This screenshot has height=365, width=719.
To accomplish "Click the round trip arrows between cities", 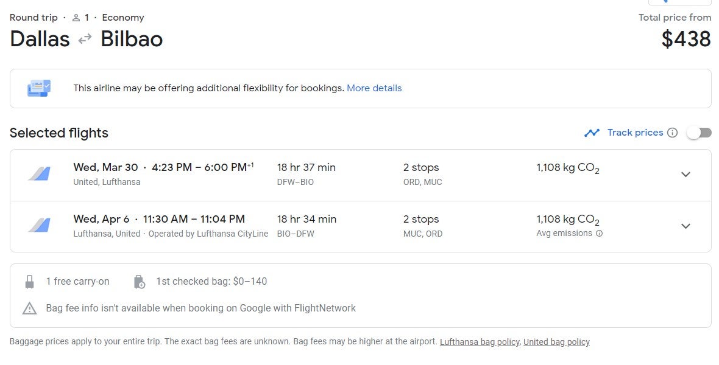I will point(85,39).
